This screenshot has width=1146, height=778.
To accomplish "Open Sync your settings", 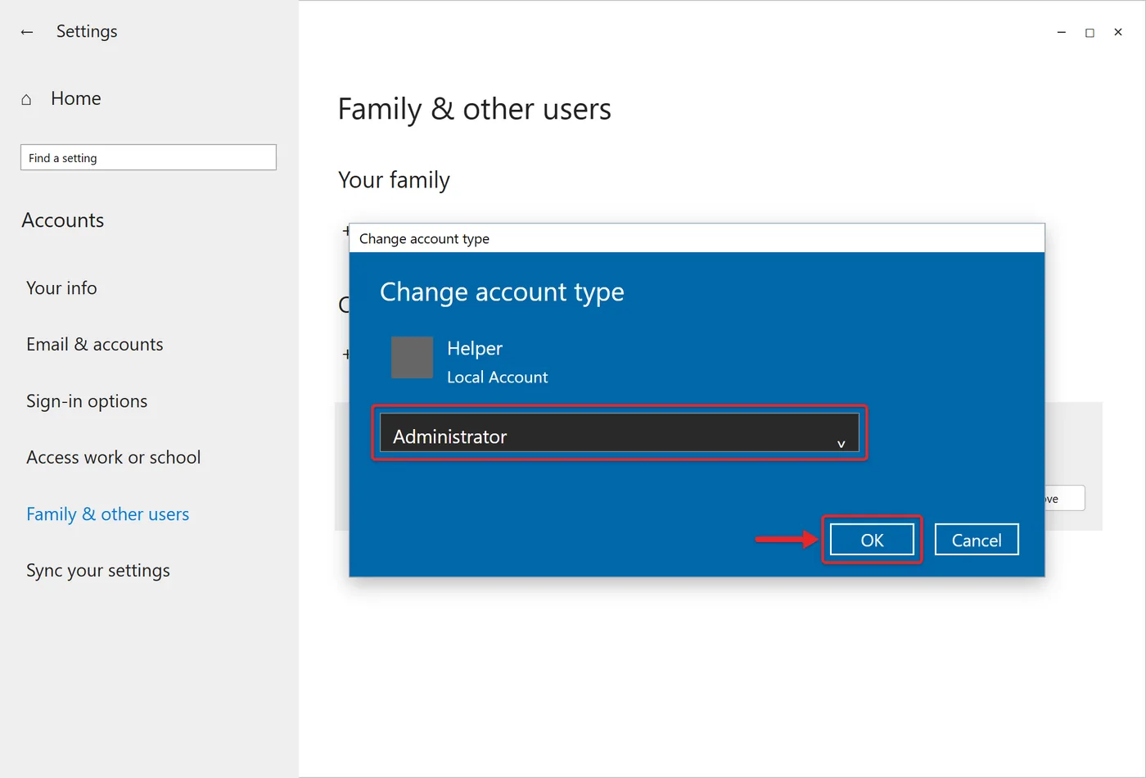I will click(98, 571).
